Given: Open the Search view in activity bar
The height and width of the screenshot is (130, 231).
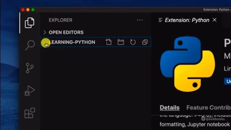Looking at the screenshot, I should pyautogui.click(x=30, y=45).
